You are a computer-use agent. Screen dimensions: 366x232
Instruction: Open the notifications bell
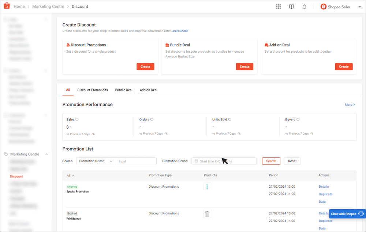[304, 7]
